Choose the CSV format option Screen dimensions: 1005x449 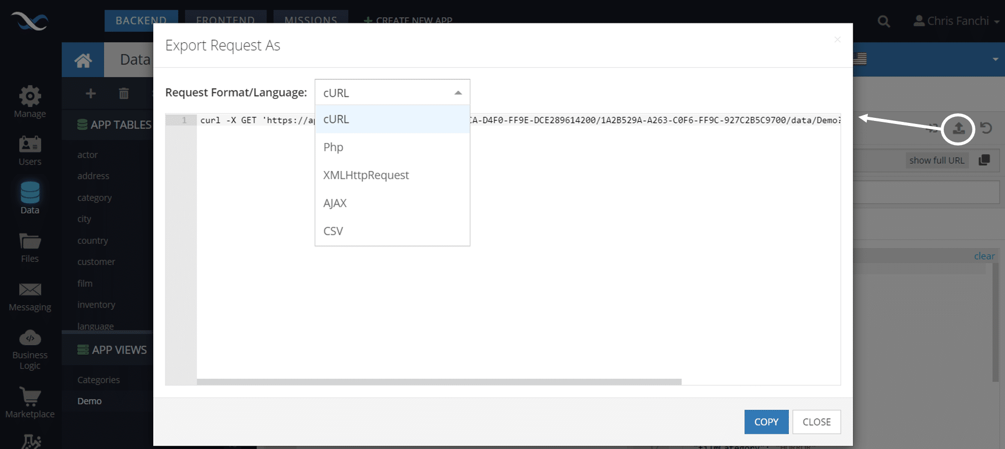[392, 231]
